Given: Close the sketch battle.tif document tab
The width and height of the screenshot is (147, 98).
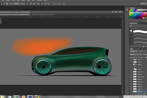Looking at the screenshot, I should click(30, 15).
